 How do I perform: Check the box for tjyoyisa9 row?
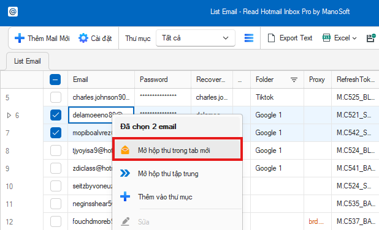point(56,150)
